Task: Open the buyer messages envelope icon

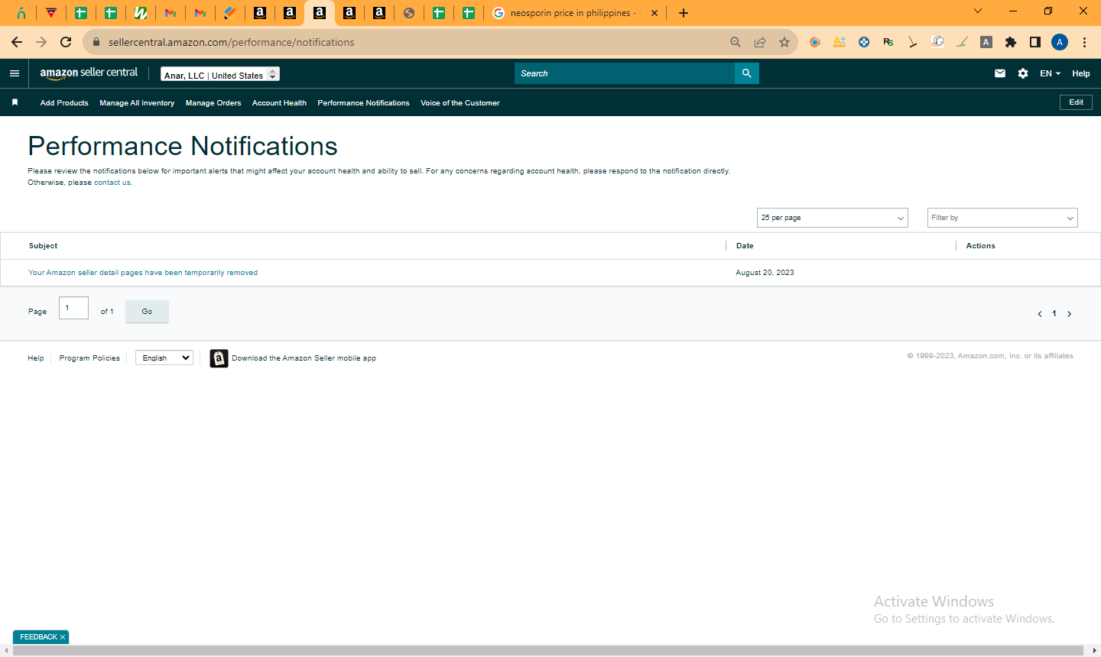Action: 1000,73
